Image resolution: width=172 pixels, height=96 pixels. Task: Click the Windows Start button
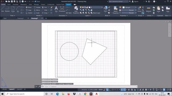pyautogui.click(x=2, y=94)
